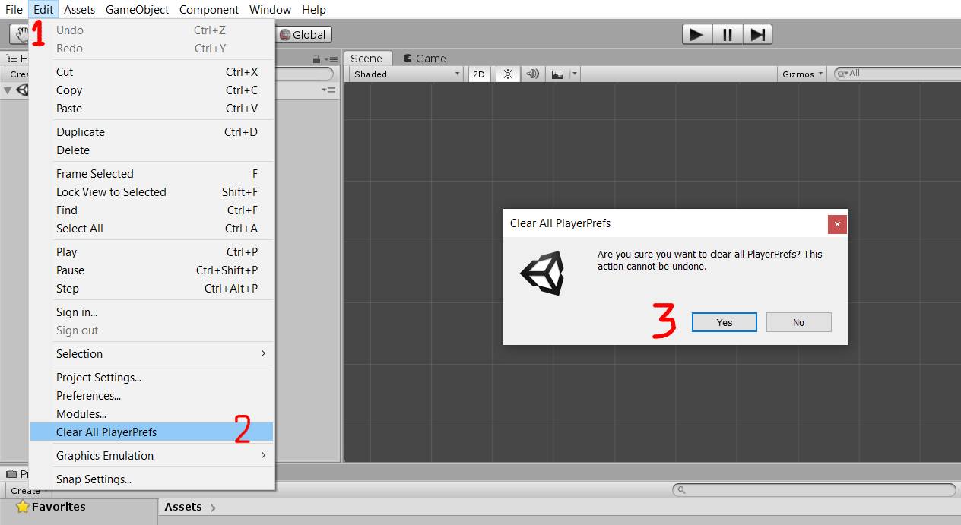Viewport: 961px width, 525px height.
Task: Open the GameObject menu
Action: (137, 9)
